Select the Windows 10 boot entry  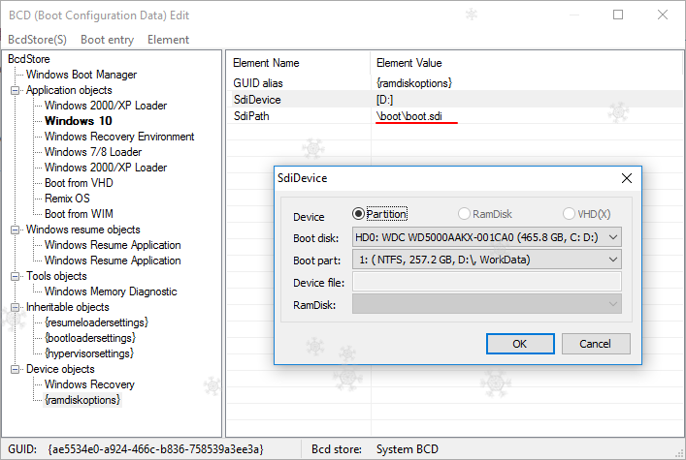tap(79, 121)
